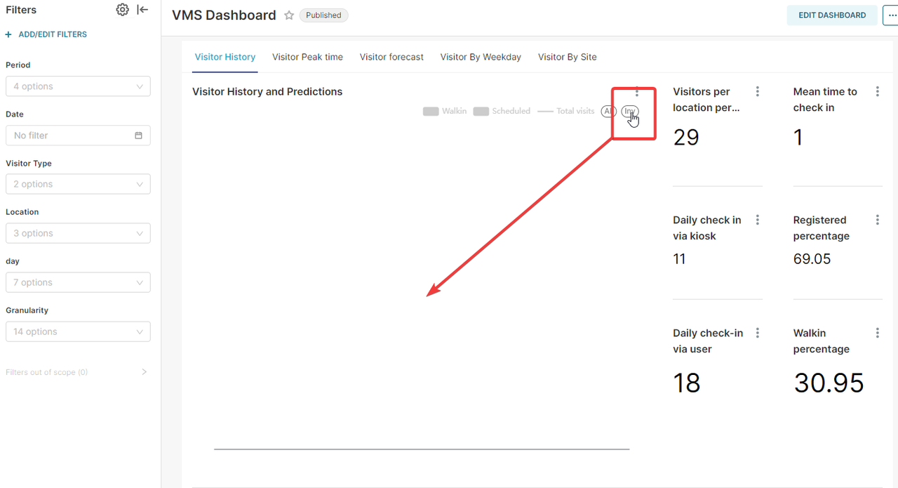
Task: Toggle Scheduled legend series
Action: click(502, 111)
